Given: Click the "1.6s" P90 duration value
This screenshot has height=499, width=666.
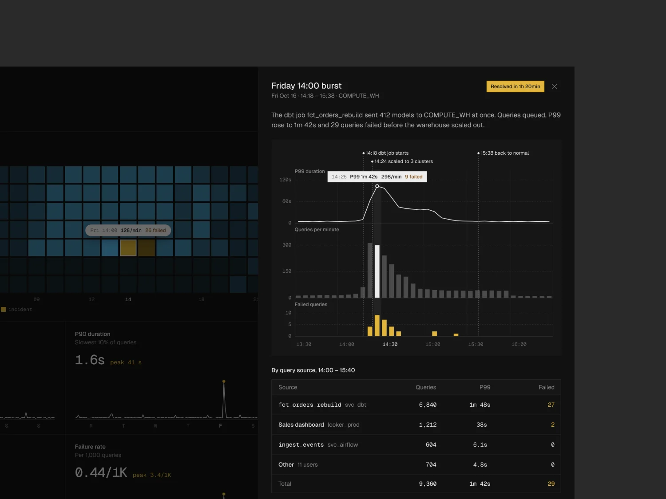Looking at the screenshot, I should [90, 360].
